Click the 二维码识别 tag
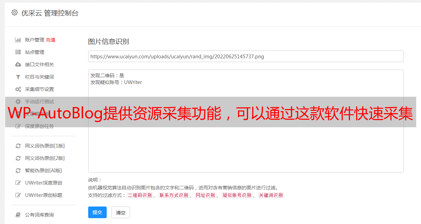Viewport: 421px width, 224px height. (x=140, y=195)
